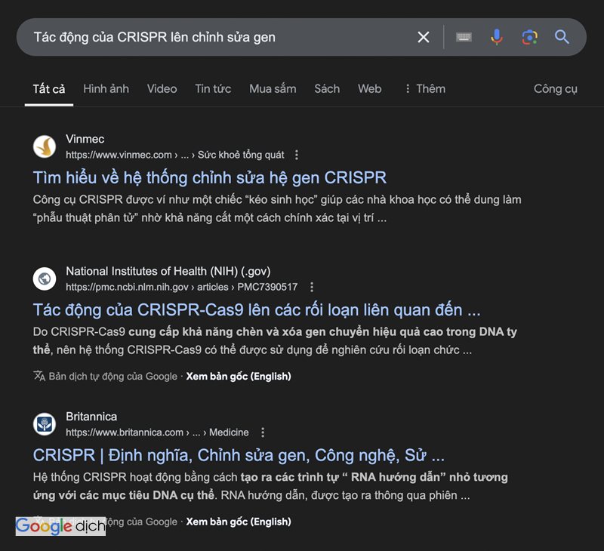
Task: Open "CRISPR | Định nghĩa, Chỉnh sửa gen" result
Action: [x=239, y=455]
